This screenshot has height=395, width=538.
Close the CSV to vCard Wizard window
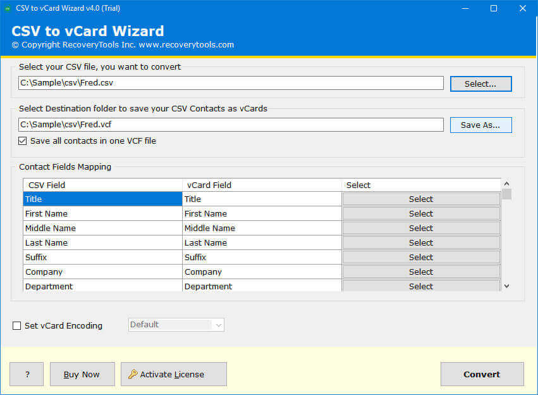click(523, 8)
